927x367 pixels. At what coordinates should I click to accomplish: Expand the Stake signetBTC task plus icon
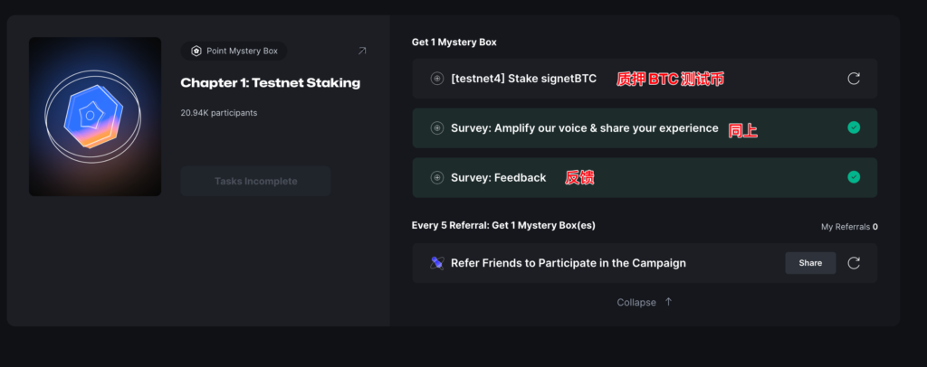coord(437,79)
